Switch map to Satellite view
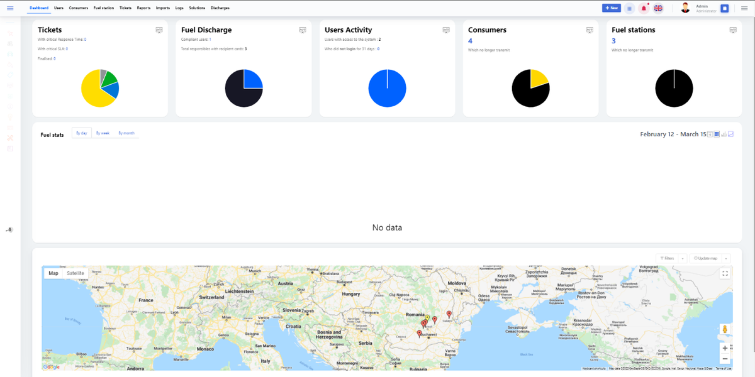The width and height of the screenshot is (755, 377). pyautogui.click(x=75, y=273)
